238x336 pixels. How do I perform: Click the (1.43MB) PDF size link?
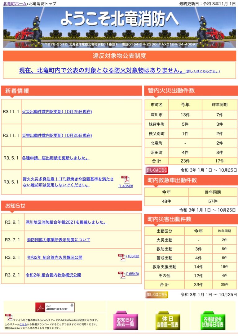click(x=126, y=186)
